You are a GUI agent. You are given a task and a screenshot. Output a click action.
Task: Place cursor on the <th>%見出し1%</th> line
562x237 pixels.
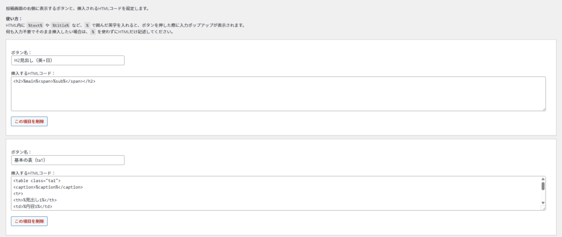tap(35, 200)
